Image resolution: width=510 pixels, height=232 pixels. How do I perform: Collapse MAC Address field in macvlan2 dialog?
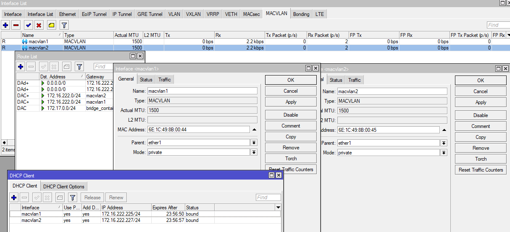pyautogui.click(x=444, y=130)
